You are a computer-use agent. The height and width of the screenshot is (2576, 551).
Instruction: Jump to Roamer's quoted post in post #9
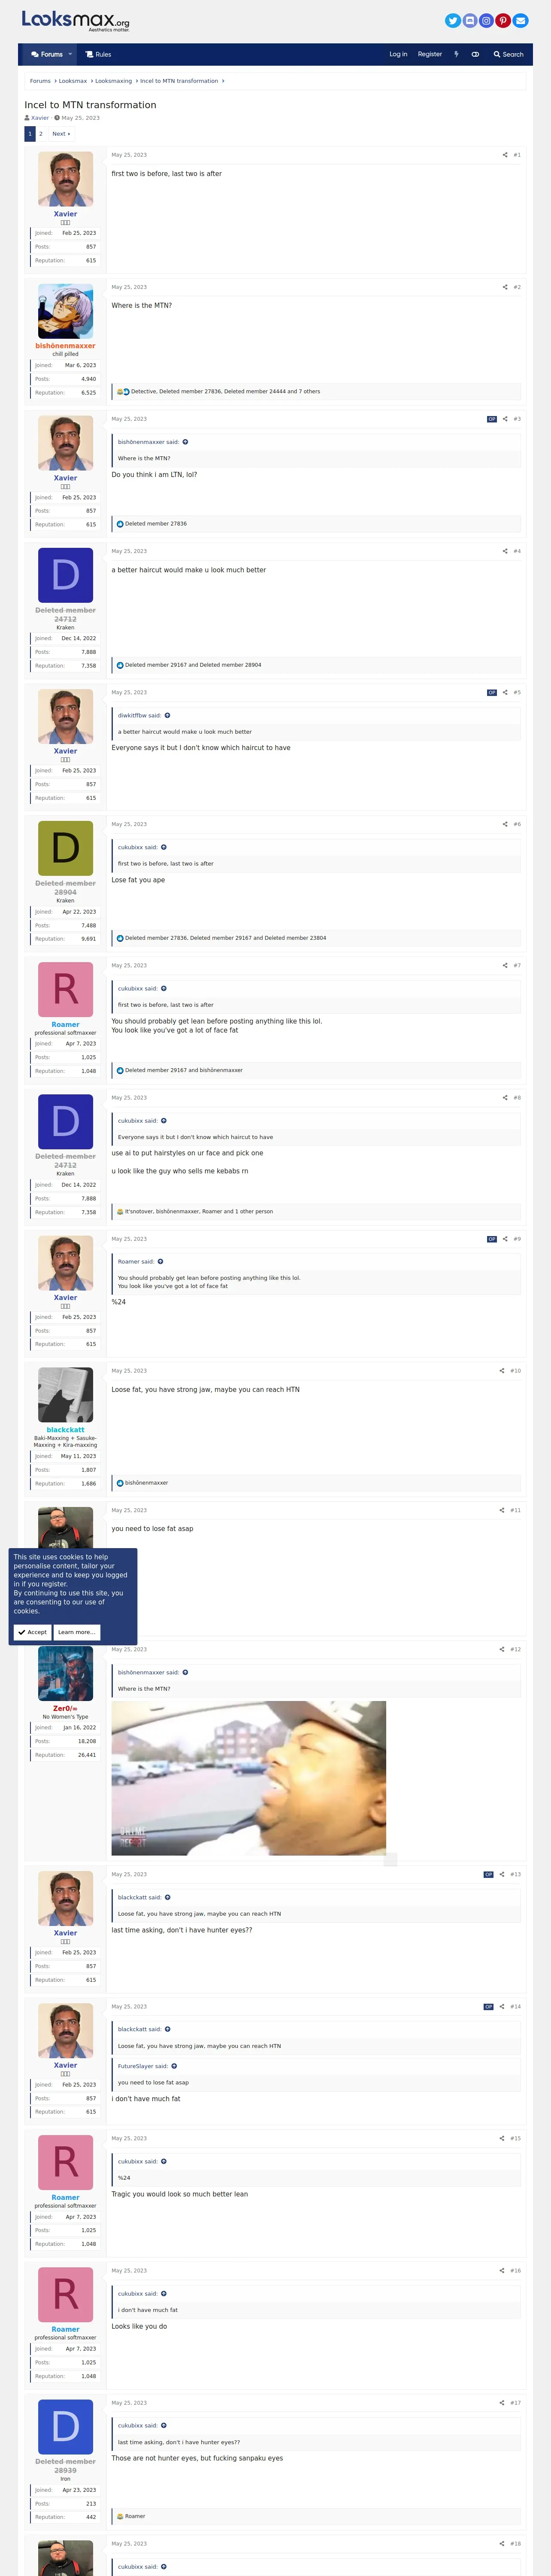[160, 1261]
